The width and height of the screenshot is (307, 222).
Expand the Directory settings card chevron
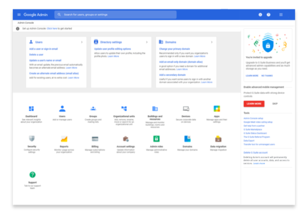click(x=147, y=42)
